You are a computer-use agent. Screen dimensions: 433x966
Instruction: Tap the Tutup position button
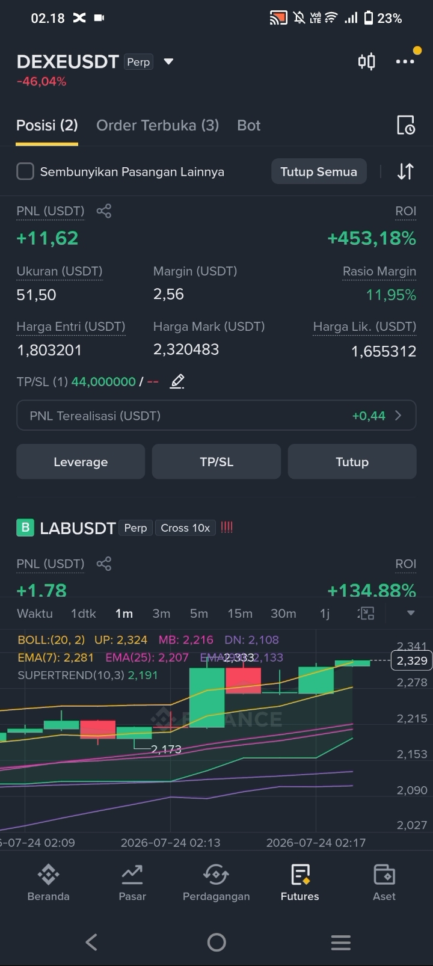click(x=352, y=461)
